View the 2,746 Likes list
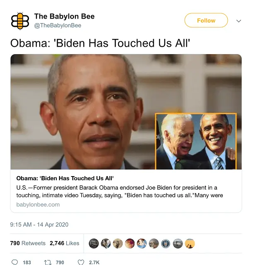 [64, 243]
